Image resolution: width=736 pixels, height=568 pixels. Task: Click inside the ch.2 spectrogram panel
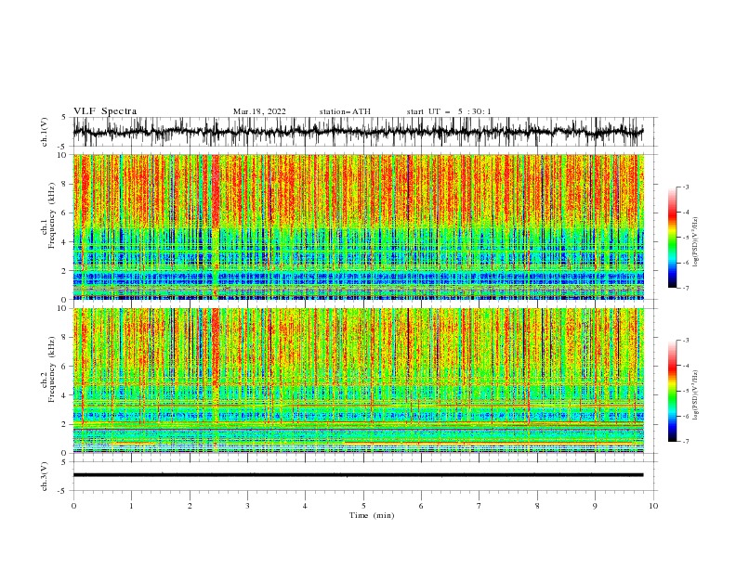tap(358, 381)
